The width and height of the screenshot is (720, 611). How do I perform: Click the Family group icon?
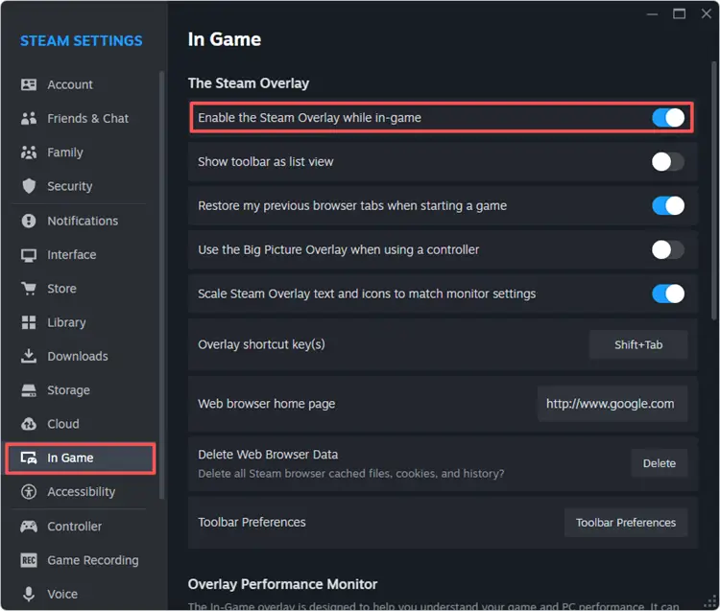(29, 153)
